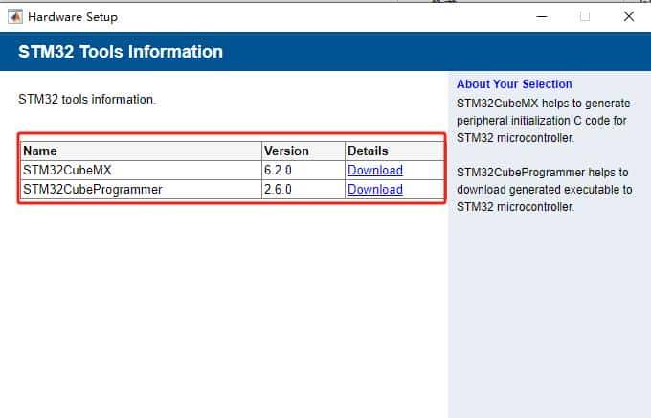The image size is (651, 418).
Task: Click the Name column header
Action: [x=40, y=151]
